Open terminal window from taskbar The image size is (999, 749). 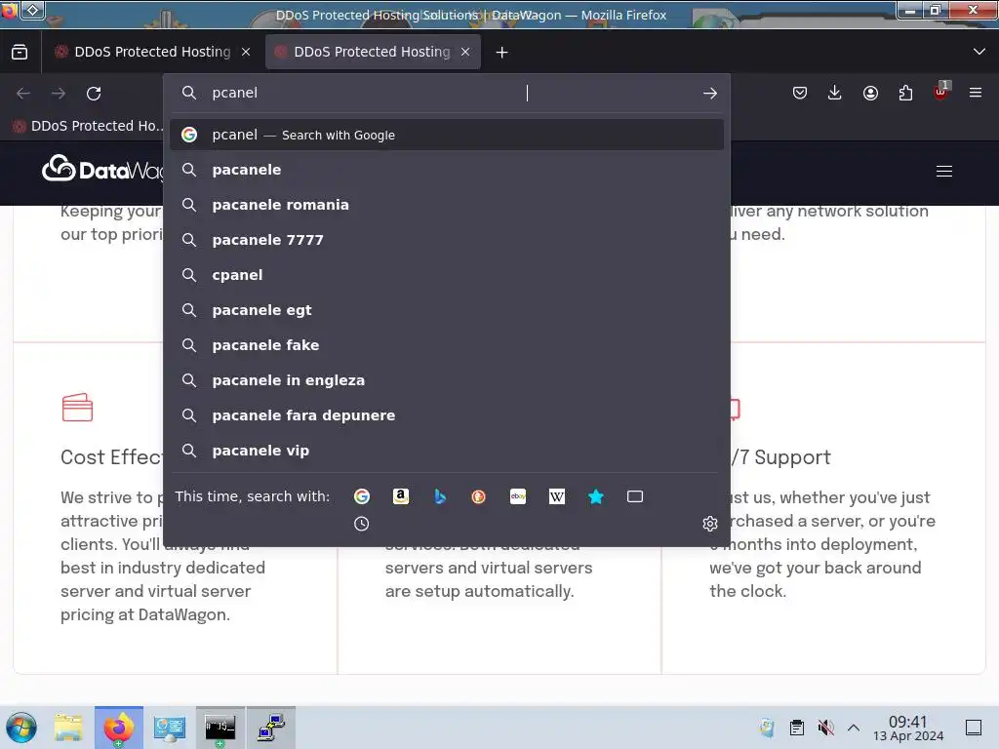tap(220, 728)
